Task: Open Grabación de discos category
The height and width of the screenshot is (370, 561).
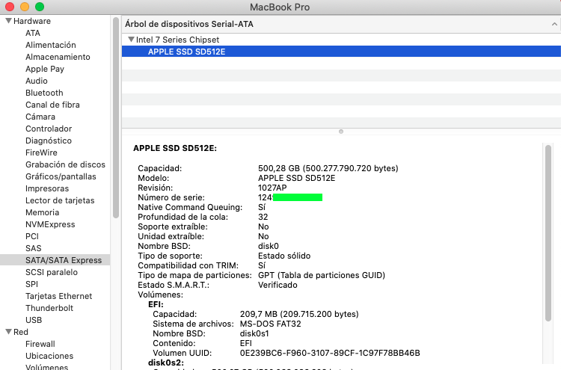Action: tap(65, 164)
